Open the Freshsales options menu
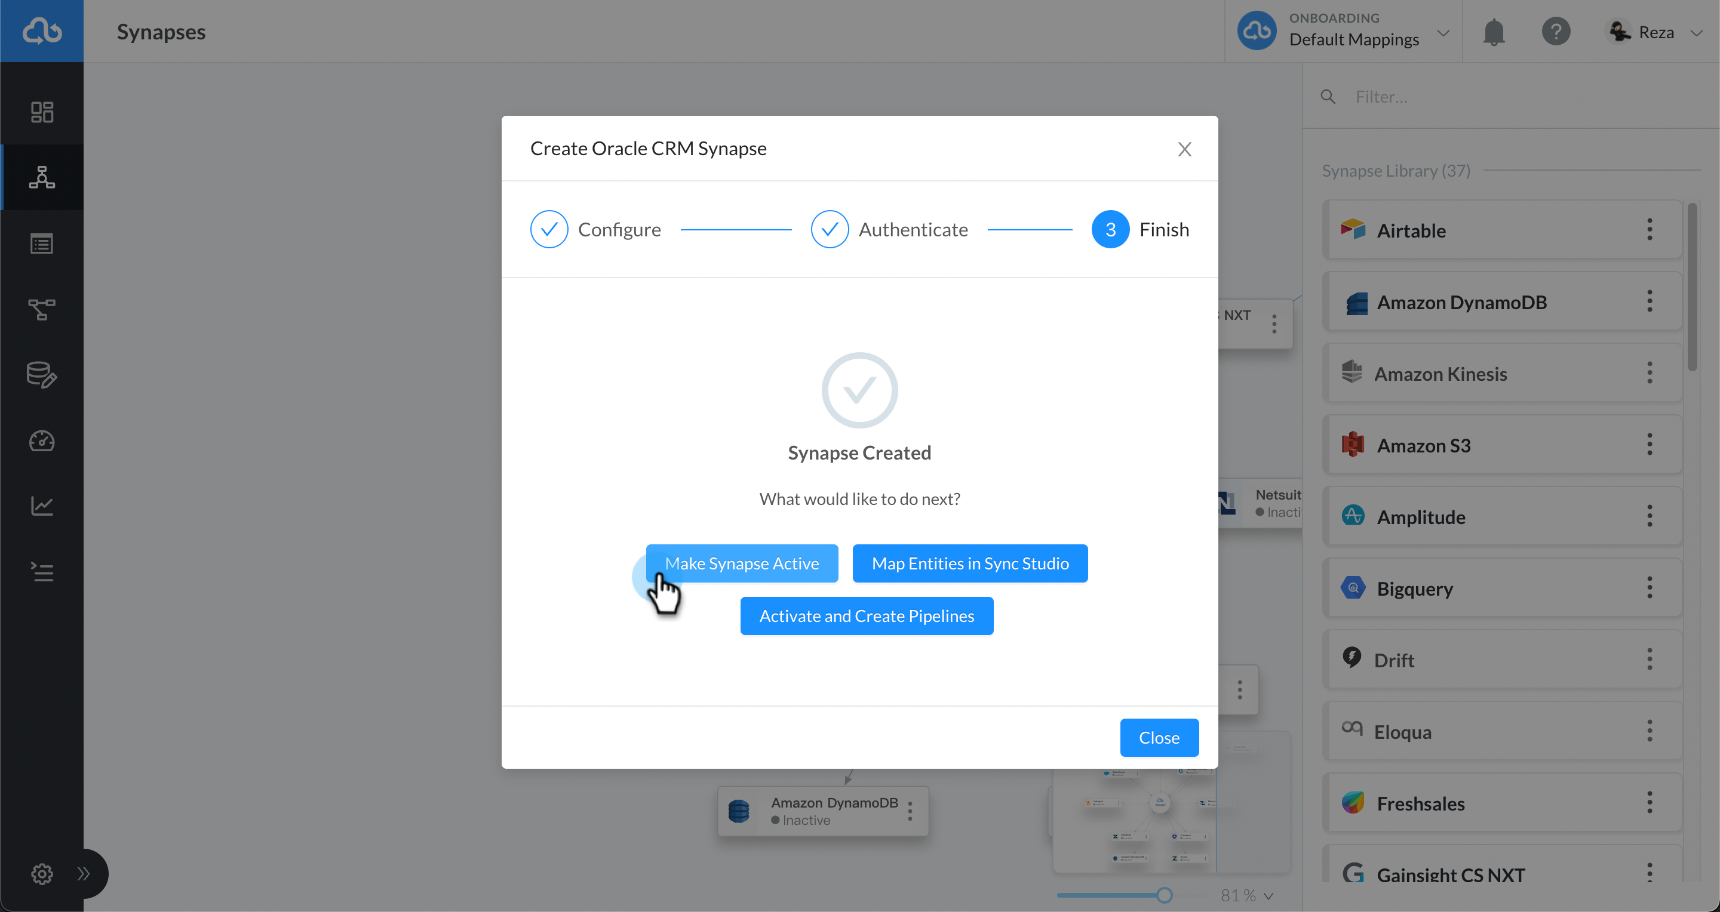 coord(1649,803)
